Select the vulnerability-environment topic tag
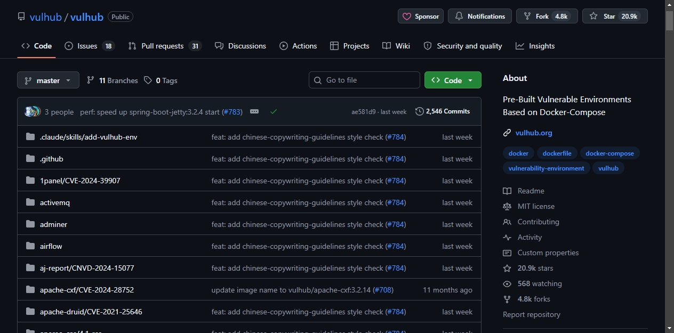The width and height of the screenshot is (674, 333). point(546,168)
